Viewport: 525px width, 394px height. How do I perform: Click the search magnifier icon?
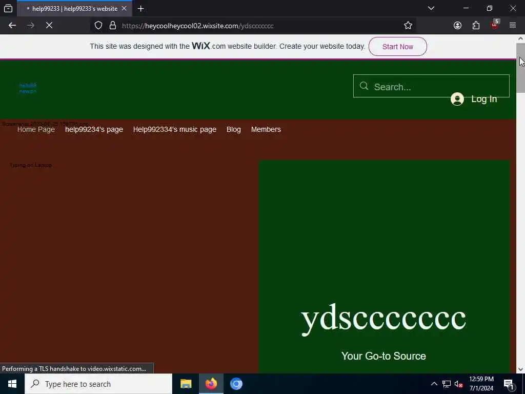(x=364, y=86)
